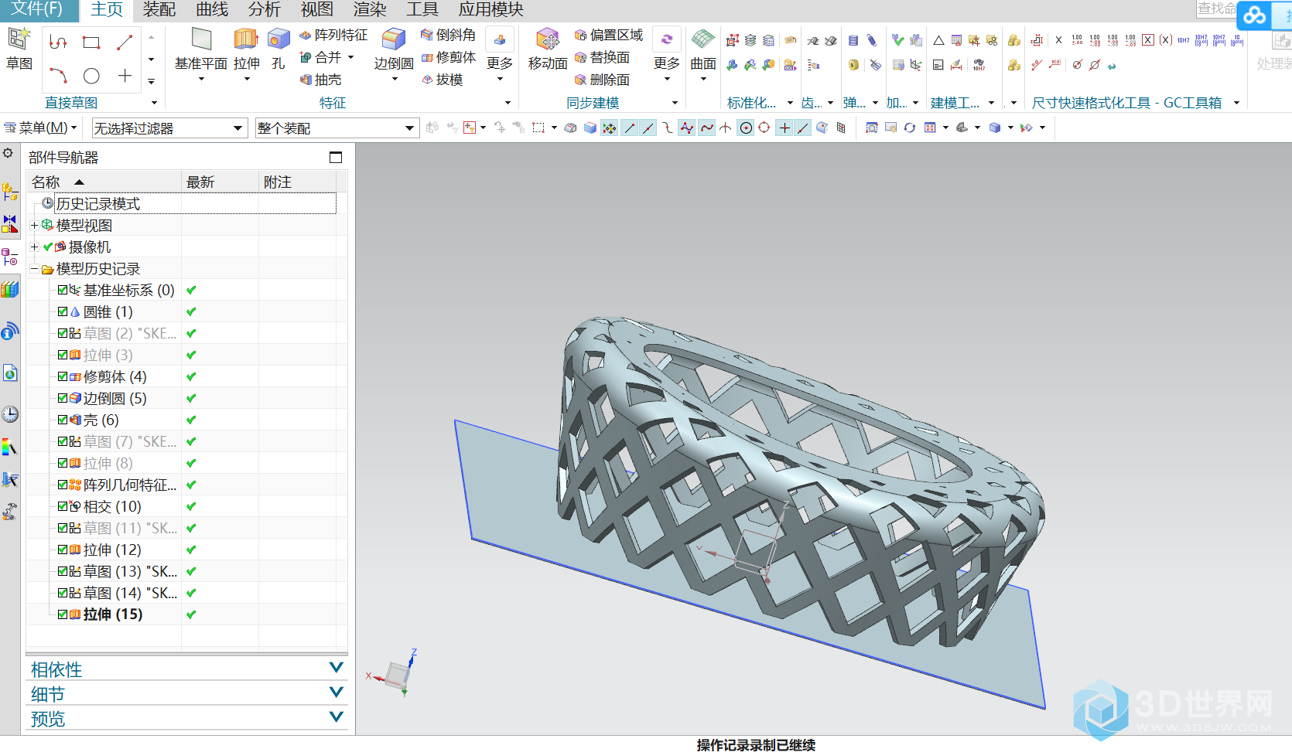
Task: Toggle the 壳 (6) feature checkbox
Action: pos(63,420)
